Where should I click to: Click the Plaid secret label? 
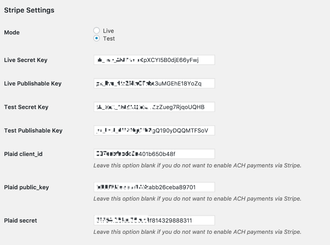coord(20,221)
